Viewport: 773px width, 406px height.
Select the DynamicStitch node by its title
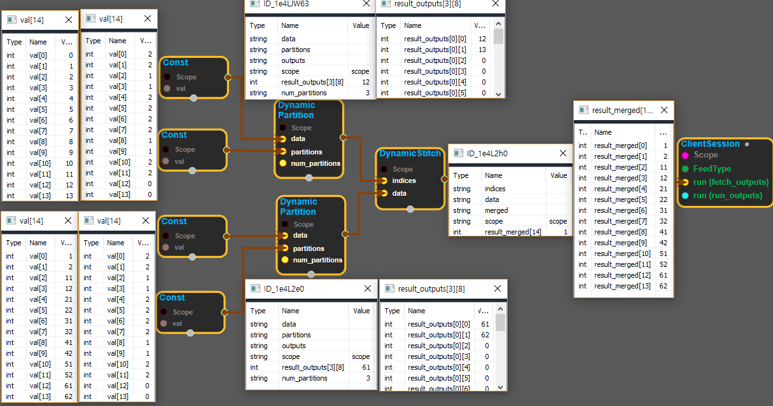pos(410,153)
